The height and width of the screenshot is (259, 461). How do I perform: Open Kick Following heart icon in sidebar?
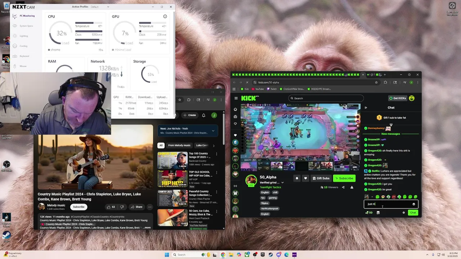click(236, 124)
